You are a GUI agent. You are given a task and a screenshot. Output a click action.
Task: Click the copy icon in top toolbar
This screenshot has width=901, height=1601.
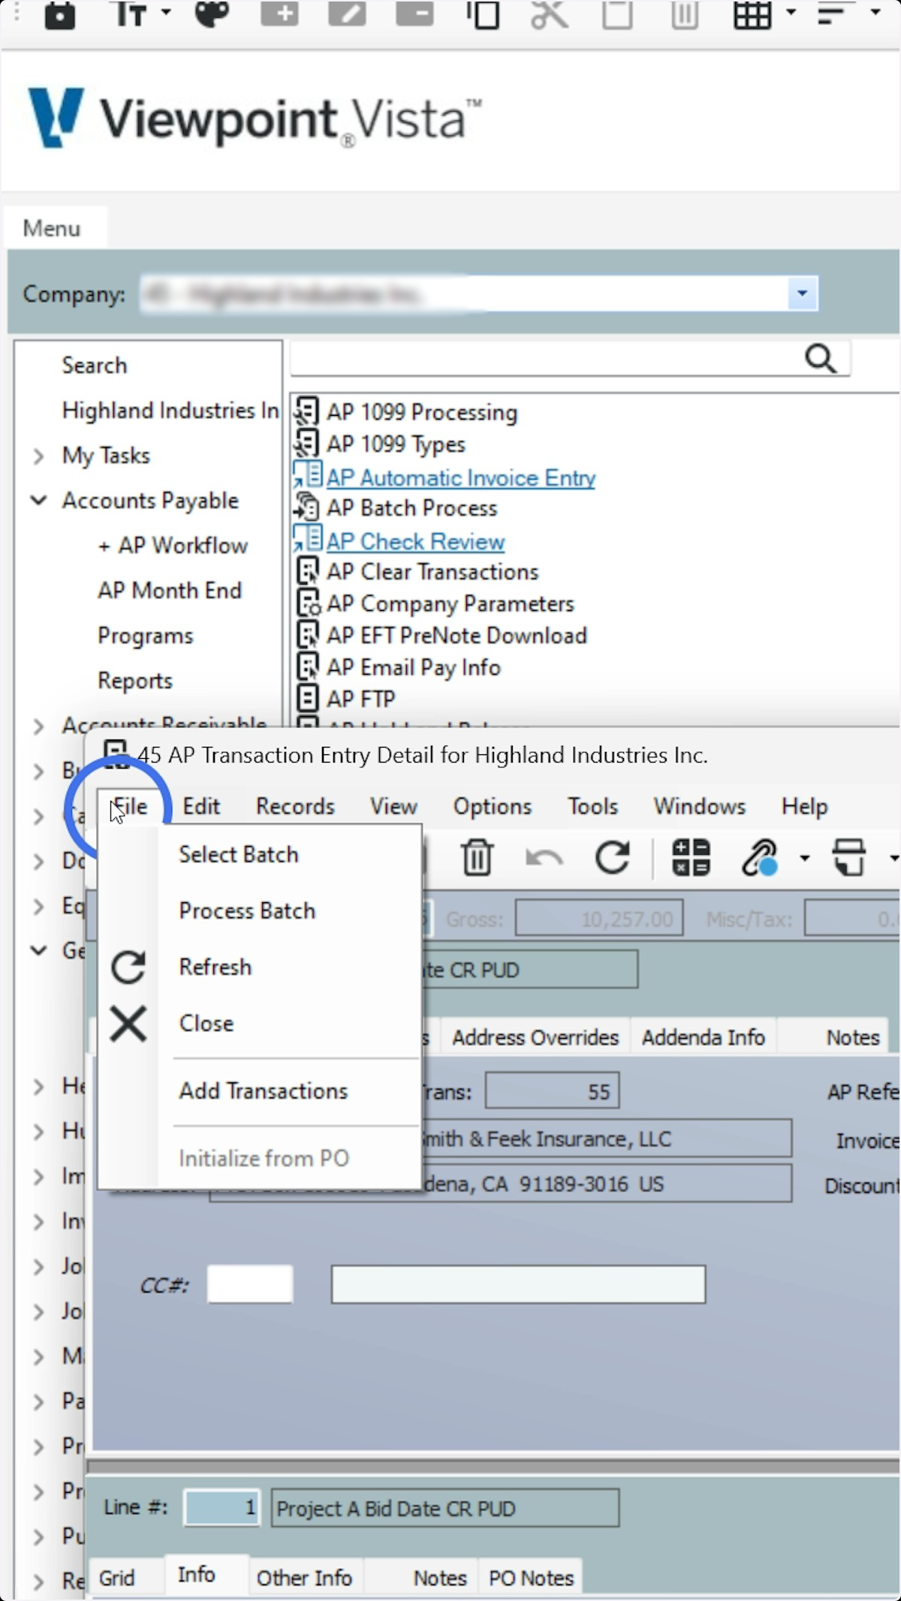(483, 14)
